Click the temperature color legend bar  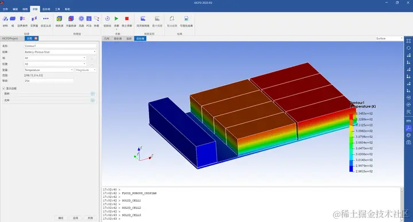click(351, 142)
